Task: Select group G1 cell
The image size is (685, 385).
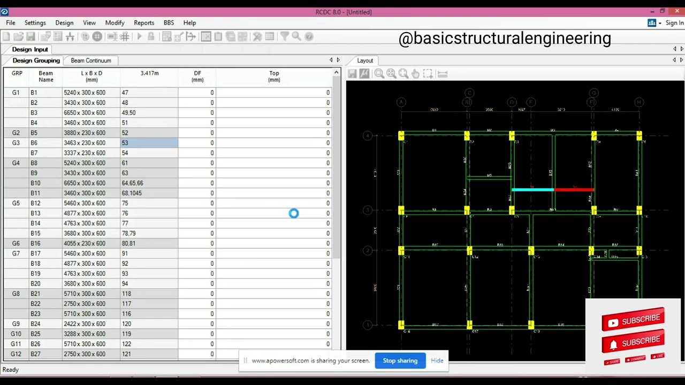Action: (x=16, y=93)
